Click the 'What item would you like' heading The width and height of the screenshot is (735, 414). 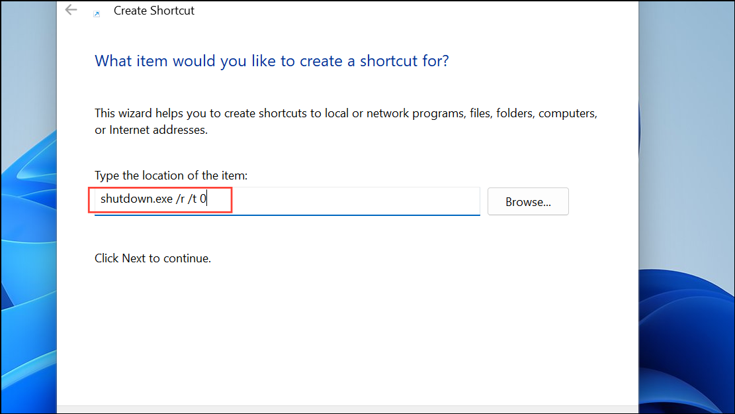coord(271,60)
